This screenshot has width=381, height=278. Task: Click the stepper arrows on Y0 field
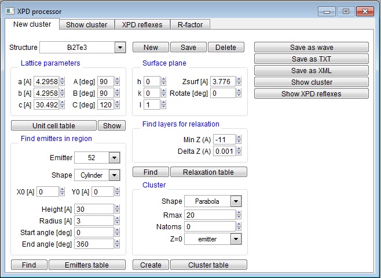pyautogui.click(x=118, y=192)
